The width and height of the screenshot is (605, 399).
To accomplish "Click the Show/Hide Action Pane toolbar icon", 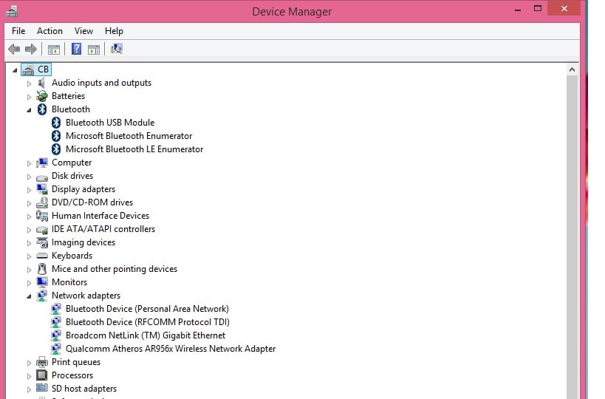I will [x=94, y=50].
